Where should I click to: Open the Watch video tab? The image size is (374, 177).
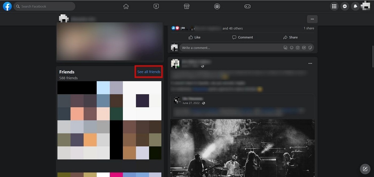pyautogui.click(x=156, y=6)
